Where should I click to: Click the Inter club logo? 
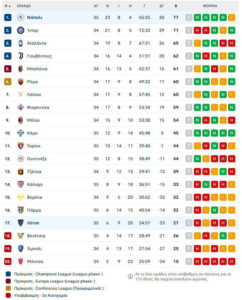click(x=20, y=30)
